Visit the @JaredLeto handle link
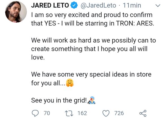 [98, 5]
